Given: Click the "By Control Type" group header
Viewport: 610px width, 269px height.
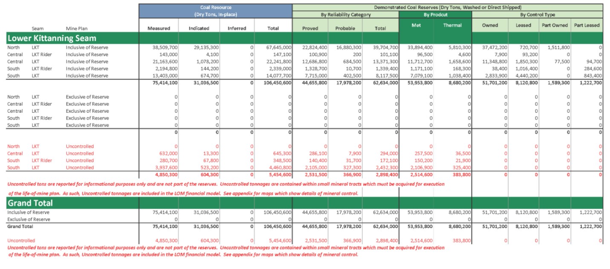Looking at the screenshot, I should tap(537, 14).
